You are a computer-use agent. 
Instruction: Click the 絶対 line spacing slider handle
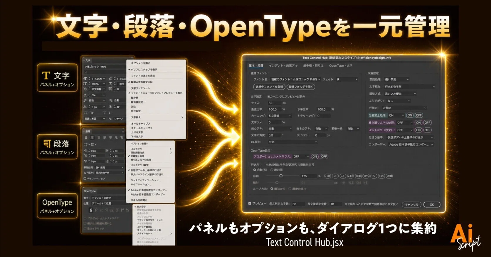(x=277, y=183)
